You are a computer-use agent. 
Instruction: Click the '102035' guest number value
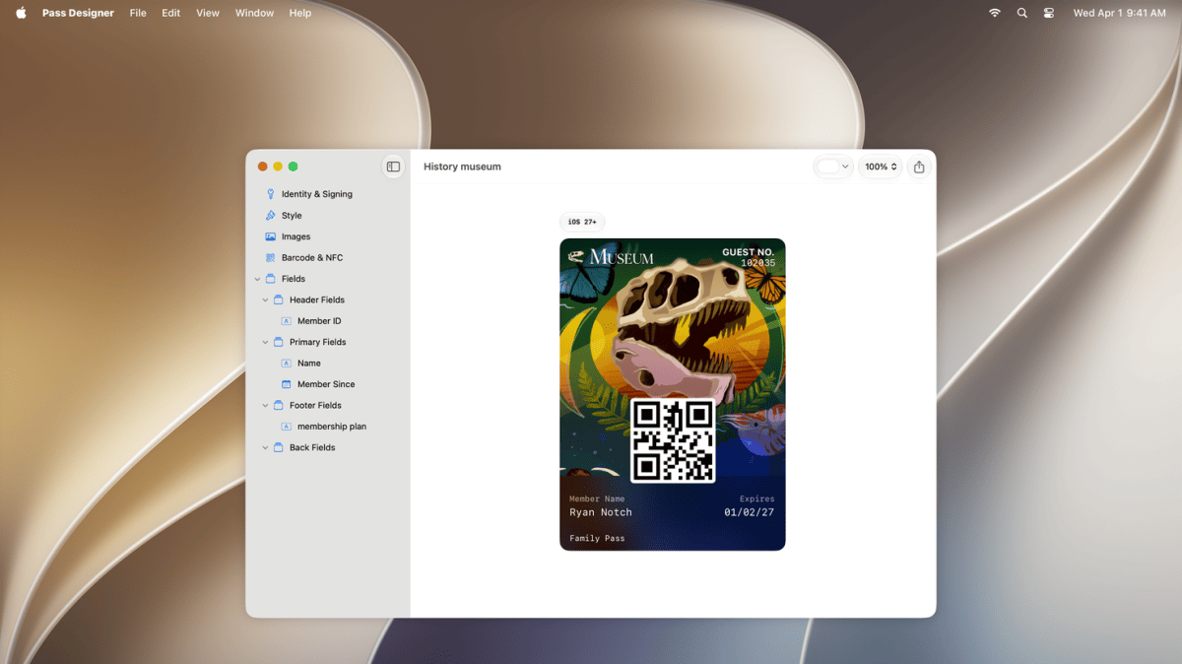click(x=757, y=263)
